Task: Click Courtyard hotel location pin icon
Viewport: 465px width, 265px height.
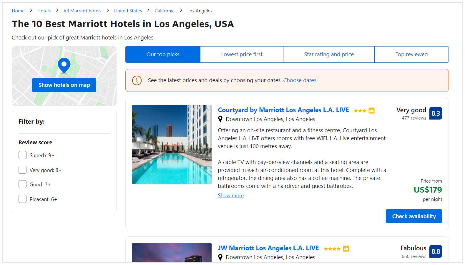Action: (x=220, y=119)
